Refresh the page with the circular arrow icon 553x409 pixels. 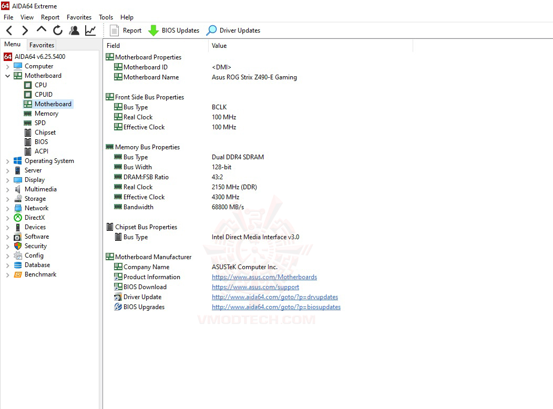click(x=57, y=30)
